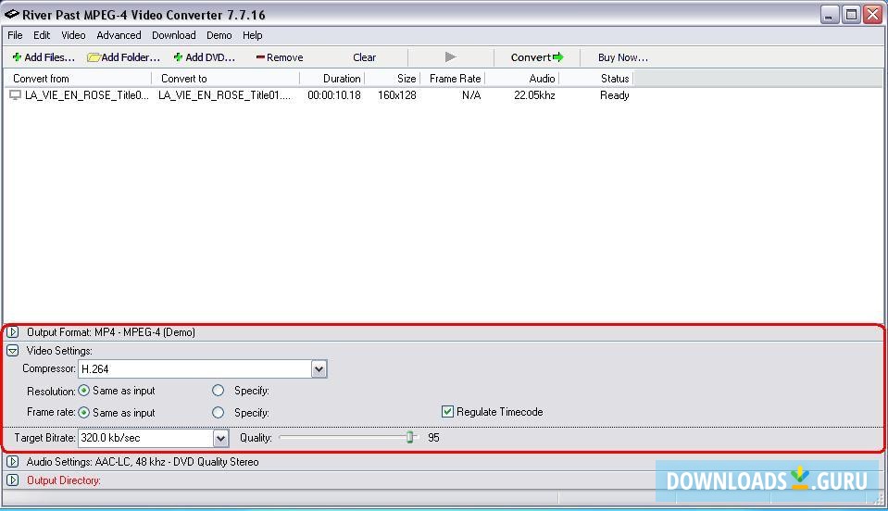Image resolution: width=888 pixels, height=511 pixels.
Task: Select Resolution Same as input radio
Action: (x=84, y=391)
